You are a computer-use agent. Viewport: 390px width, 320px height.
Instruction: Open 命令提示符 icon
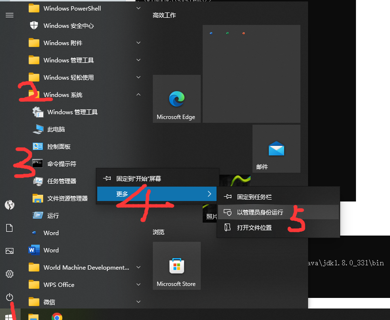(37, 164)
